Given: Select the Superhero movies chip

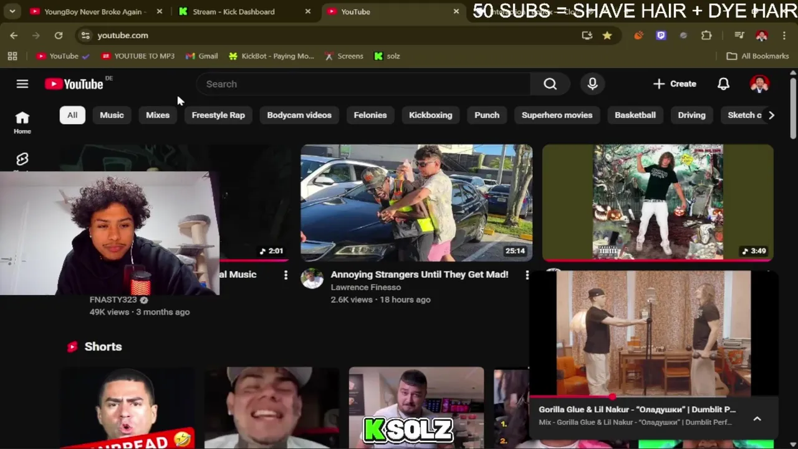Looking at the screenshot, I should (557, 115).
